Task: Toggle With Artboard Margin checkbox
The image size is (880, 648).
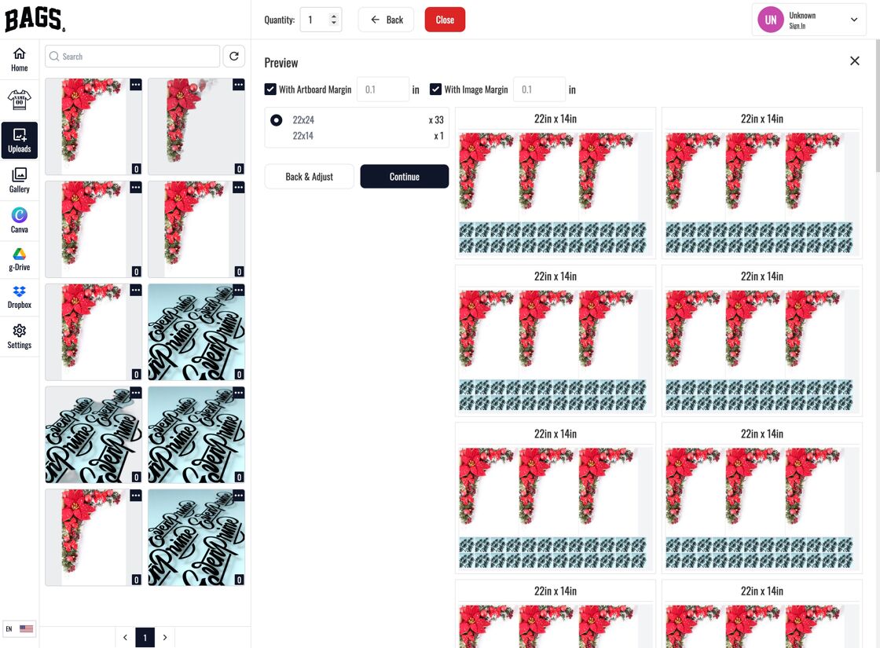Action: (x=270, y=90)
